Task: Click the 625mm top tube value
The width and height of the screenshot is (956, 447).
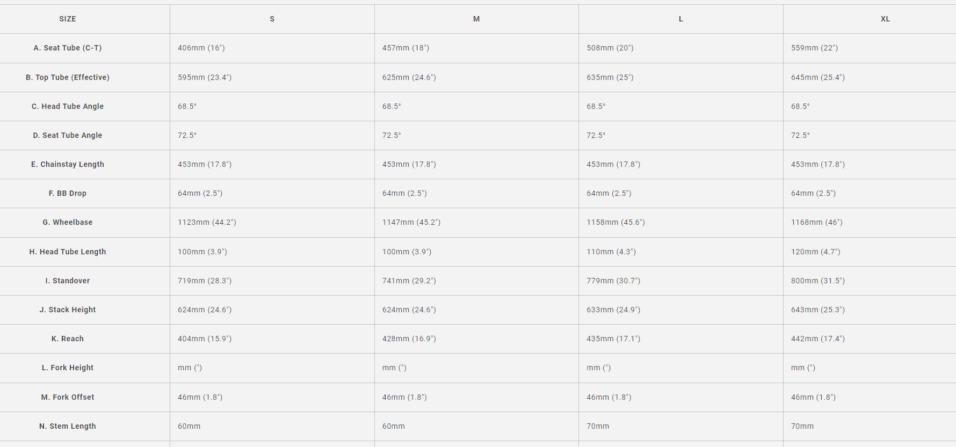Action: pos(409,77)
